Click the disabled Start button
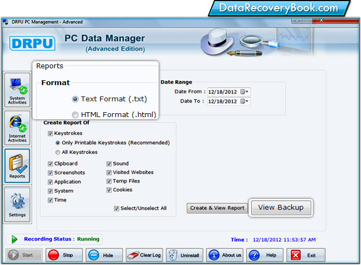This screenshot has height=265, width=361. pyautogui.click(x=24, y=255)
